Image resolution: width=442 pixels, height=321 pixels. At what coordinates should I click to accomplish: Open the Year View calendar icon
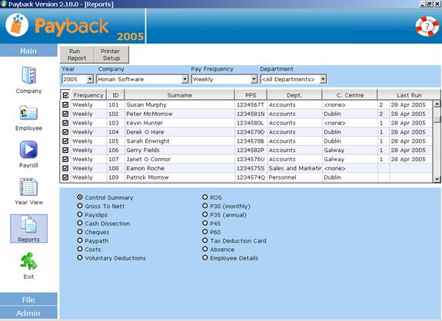coord(28,187)
